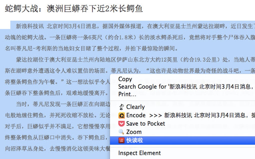255x159 pixels.
Task: Click the Encode extension icon
Action: (x=121, y=115)
